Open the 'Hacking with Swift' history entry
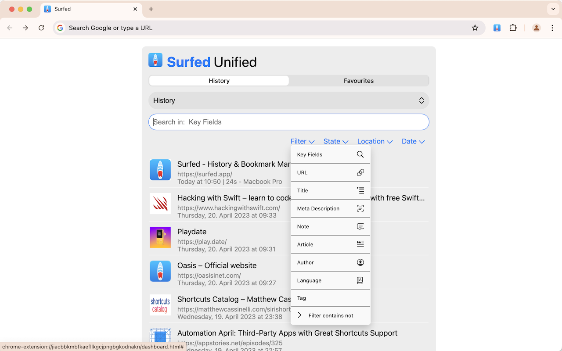 coord(234,198)
